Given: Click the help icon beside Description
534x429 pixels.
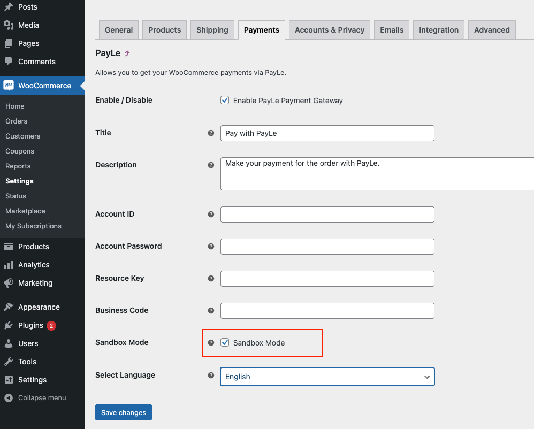Looking at the screenshot, I should pyautogui.click(x=211, y=165).
